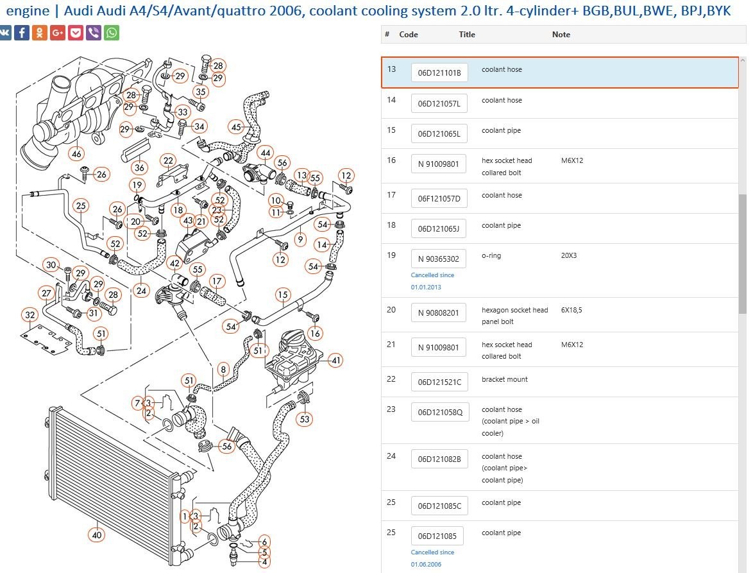753x573 pixels.
Task: Select diagram callout 46 on turbocharger
Action: (x=76, y=154)
